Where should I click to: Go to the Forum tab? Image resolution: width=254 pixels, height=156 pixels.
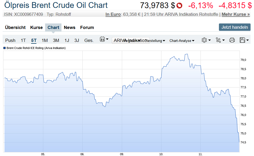[87, 27]
